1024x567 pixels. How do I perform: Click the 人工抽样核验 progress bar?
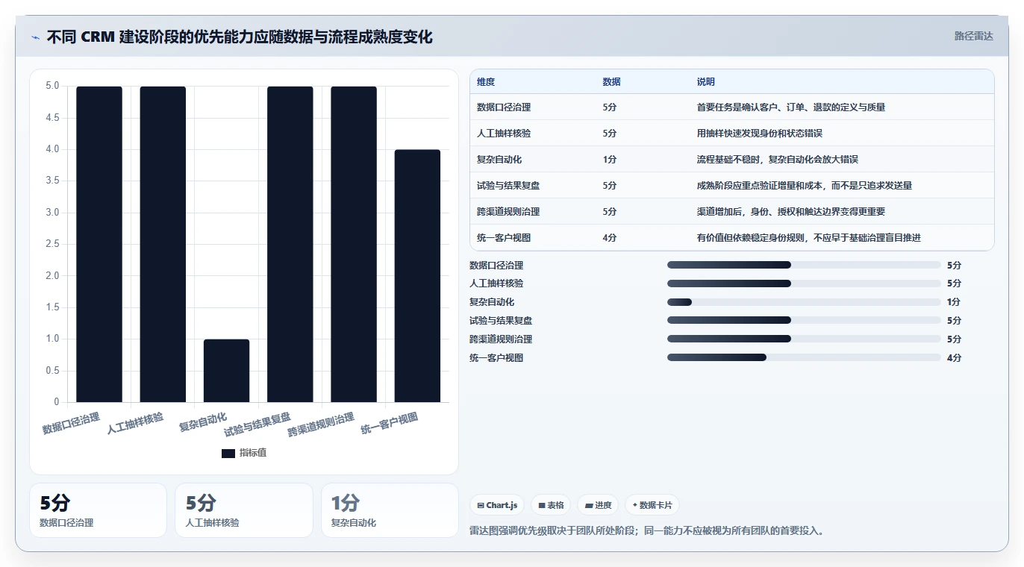(804, 283)
